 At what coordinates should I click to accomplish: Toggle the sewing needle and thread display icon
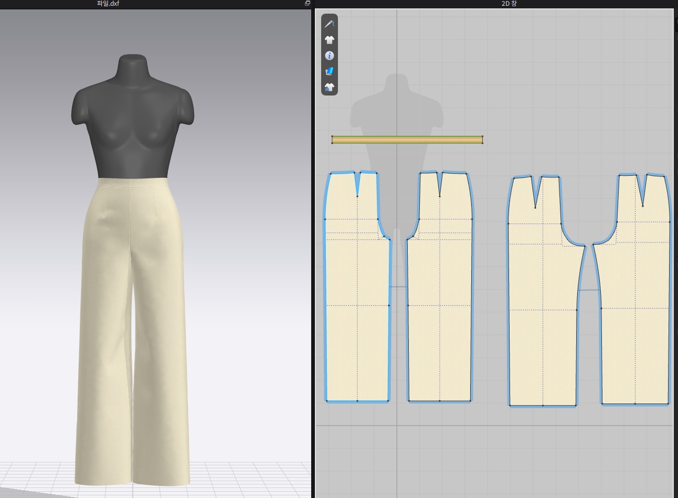click(x=330, y=24)
